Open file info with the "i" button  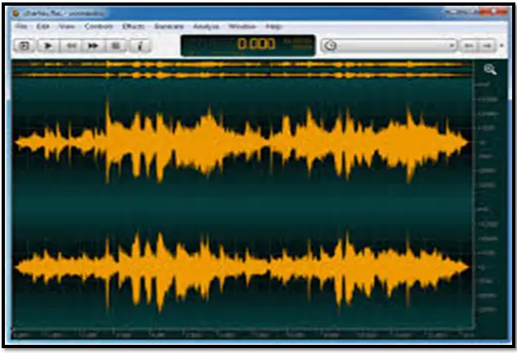point(139,46)
